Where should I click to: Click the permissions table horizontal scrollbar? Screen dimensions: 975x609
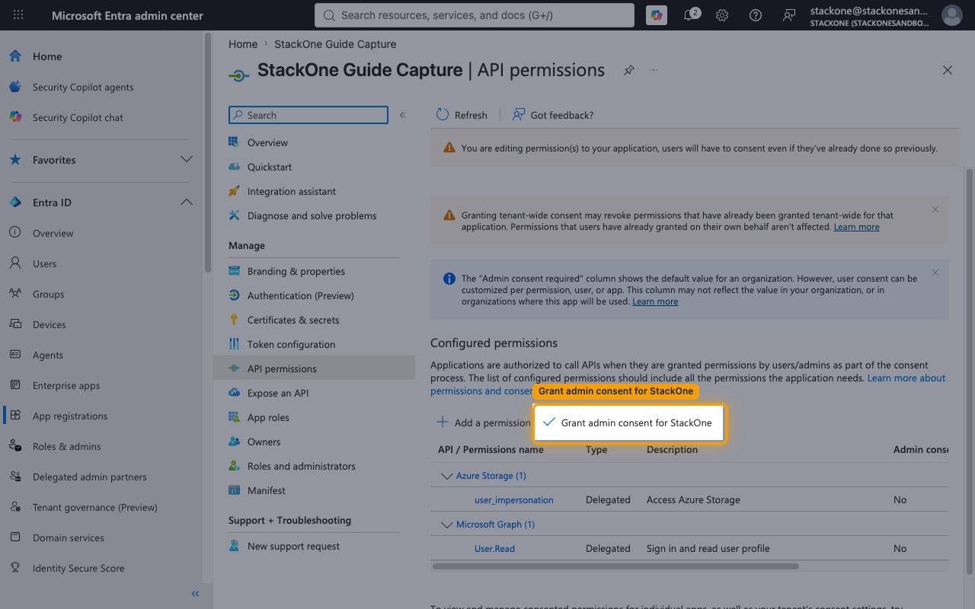point(615,566)
